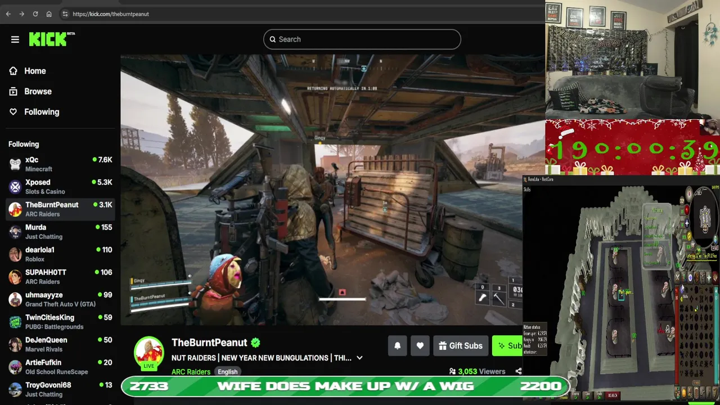Go back in the browser
The image size is (720, 405).
[8, 14]
